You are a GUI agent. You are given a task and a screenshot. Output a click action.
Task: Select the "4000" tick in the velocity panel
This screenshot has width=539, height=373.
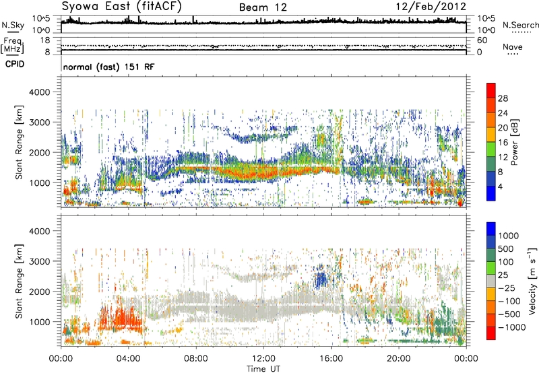tap(40, 231)
